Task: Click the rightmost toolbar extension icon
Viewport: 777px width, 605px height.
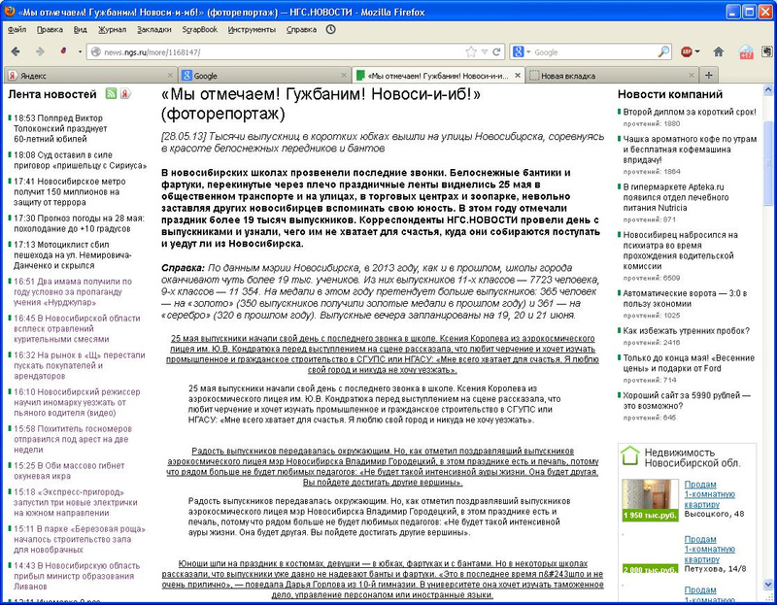Action: pos(767,51)
